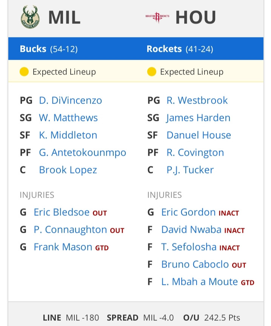The height and width of the screenshot is (326, 271).
Task: Open Eric Gordon inactive entry
Action: coord(188,212)
